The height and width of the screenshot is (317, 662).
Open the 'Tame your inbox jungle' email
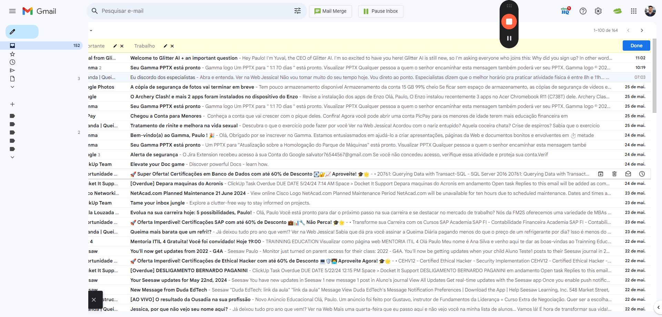[370, 203]
